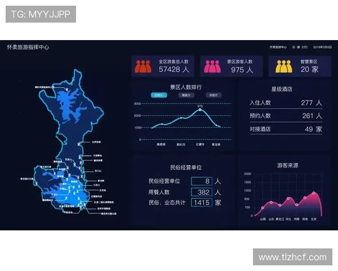Image resolution: width=338 pixels, height=271 pixels.
Task: Click the yellow people icon for 智慧景区
Action: [284, 67]
